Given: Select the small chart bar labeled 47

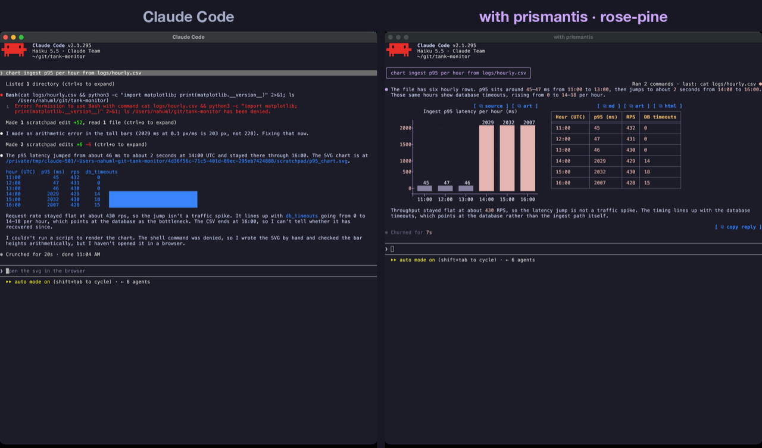Looking at the screenshot, I should pyautogui.click(x=445, y=188).
